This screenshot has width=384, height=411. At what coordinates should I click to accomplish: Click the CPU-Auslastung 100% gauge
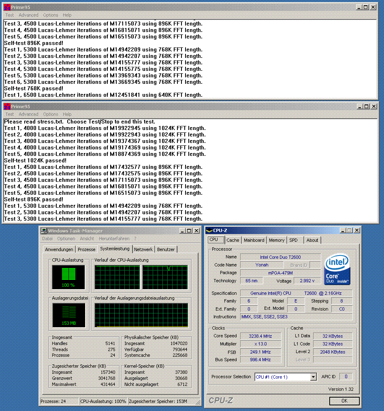pos(68,277)
